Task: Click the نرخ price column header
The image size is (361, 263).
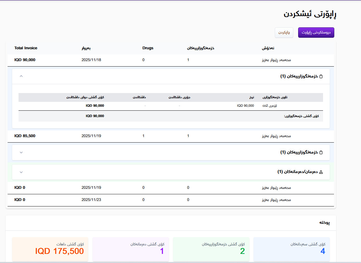Action: 252,97
